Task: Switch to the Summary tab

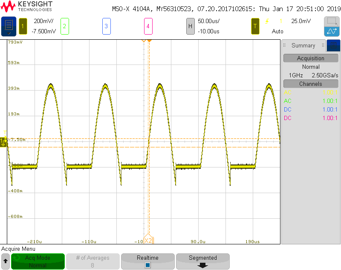Action: click(x=303, y=45)
